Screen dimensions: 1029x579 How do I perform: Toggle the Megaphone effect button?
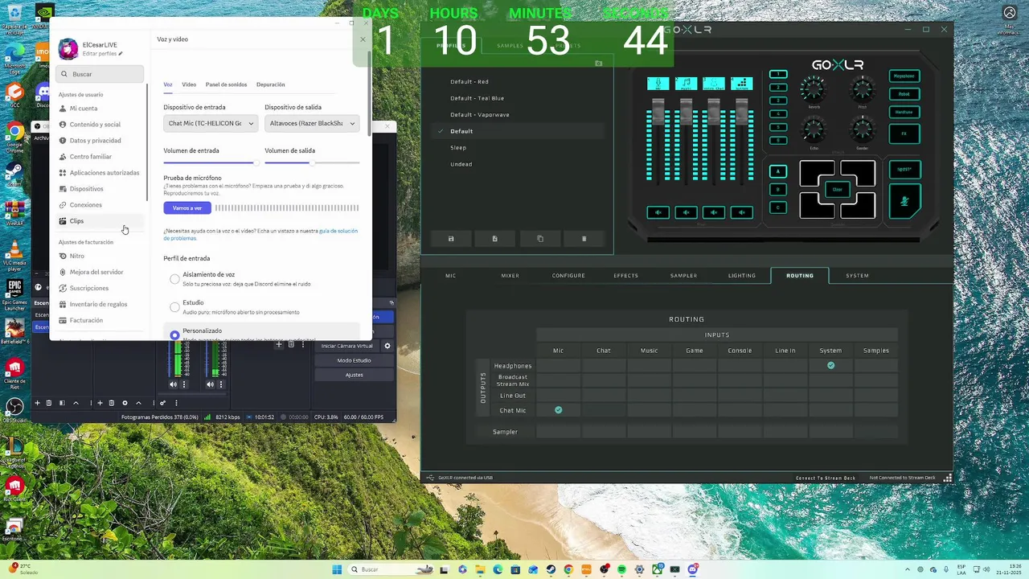click(x=904, y=76)
